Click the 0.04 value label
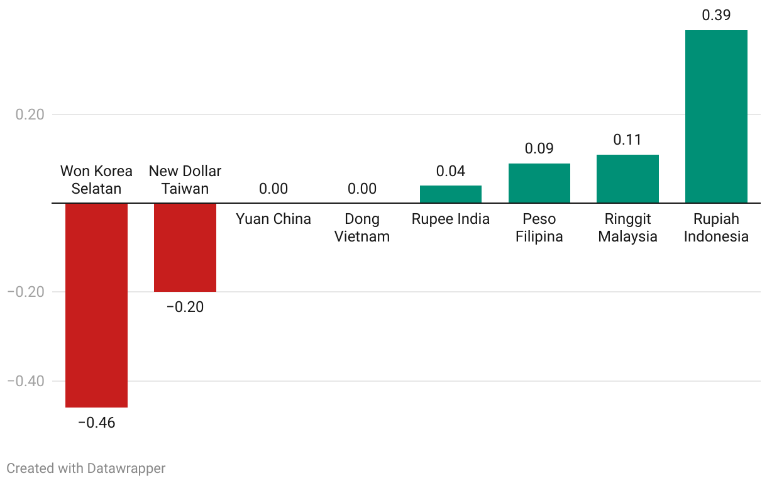Screen dimensions: 767x483 tap(451, 170)
